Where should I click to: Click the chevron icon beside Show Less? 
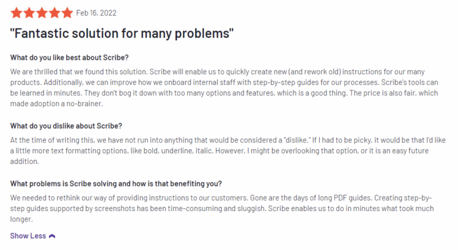click(52, 236)
